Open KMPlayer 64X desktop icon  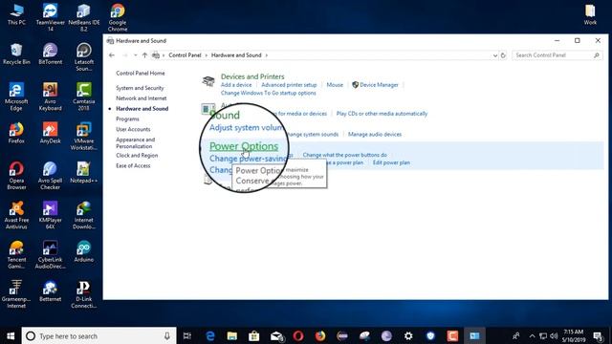pyautogui.click(x=51, y=215)
